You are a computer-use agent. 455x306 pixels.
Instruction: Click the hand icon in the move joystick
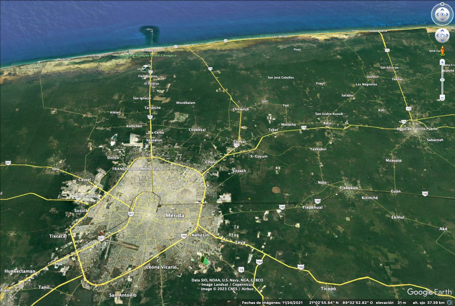[442, 36]
